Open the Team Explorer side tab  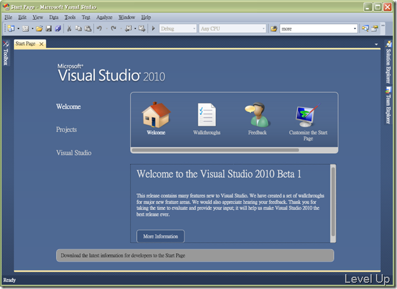(388, 106)
